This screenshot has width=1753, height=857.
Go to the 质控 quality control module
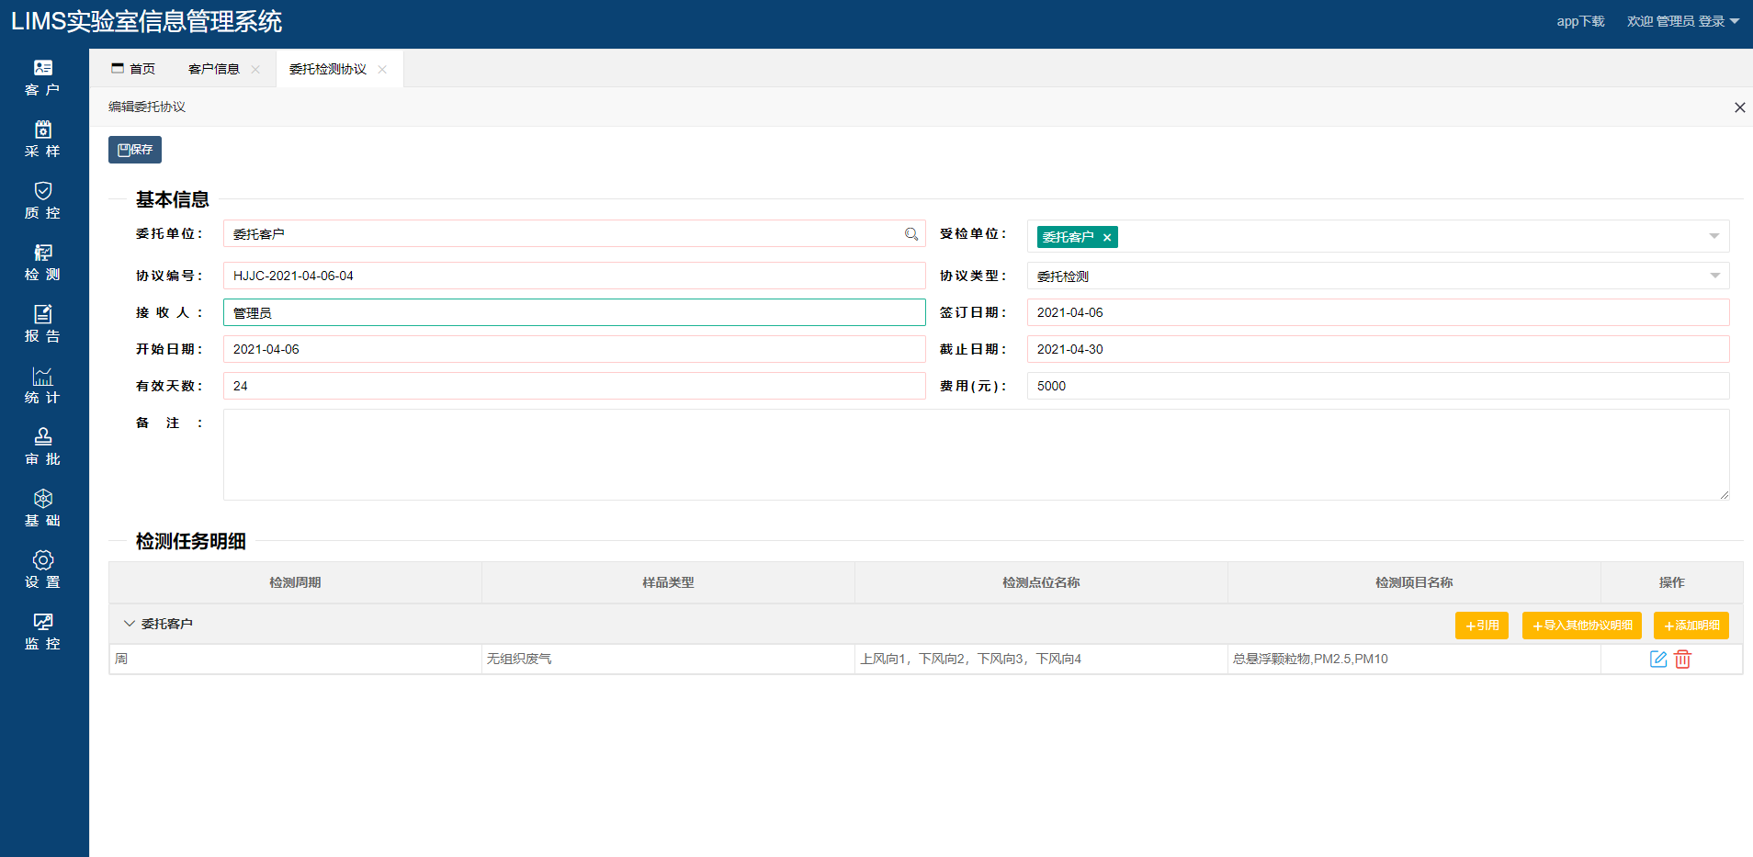click(x=43, y=200)
